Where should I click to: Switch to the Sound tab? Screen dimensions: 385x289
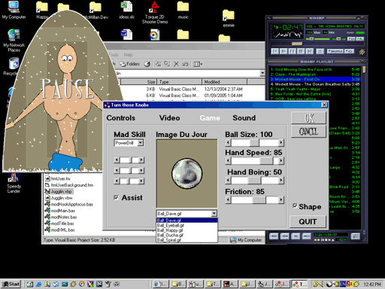coord(244,118)
